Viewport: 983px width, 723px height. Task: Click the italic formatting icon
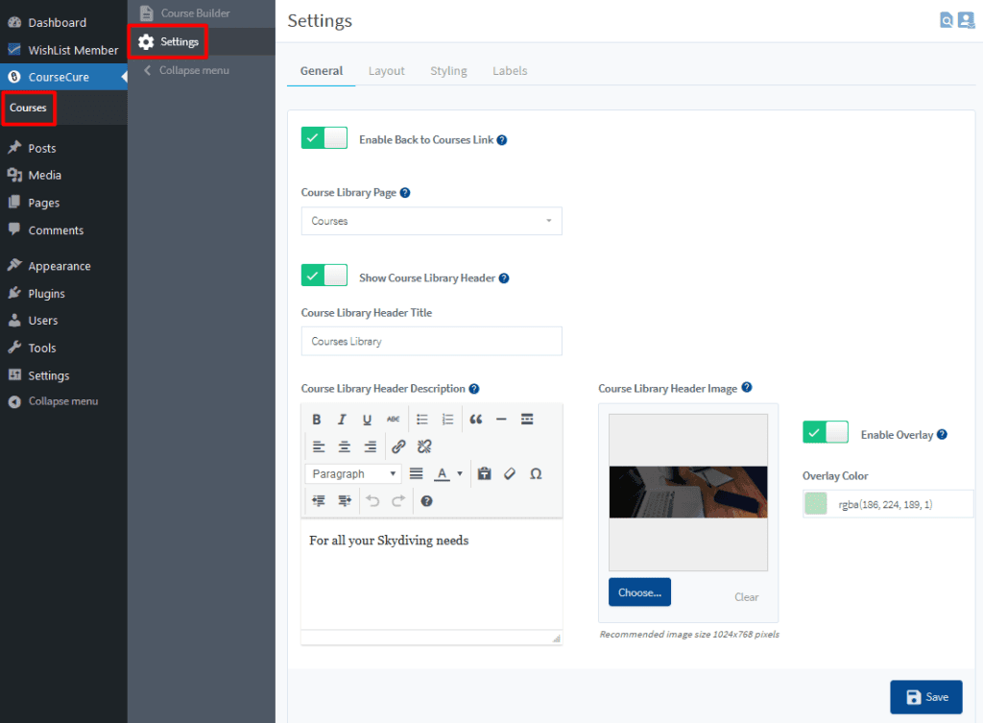click(x=342, y=420)
